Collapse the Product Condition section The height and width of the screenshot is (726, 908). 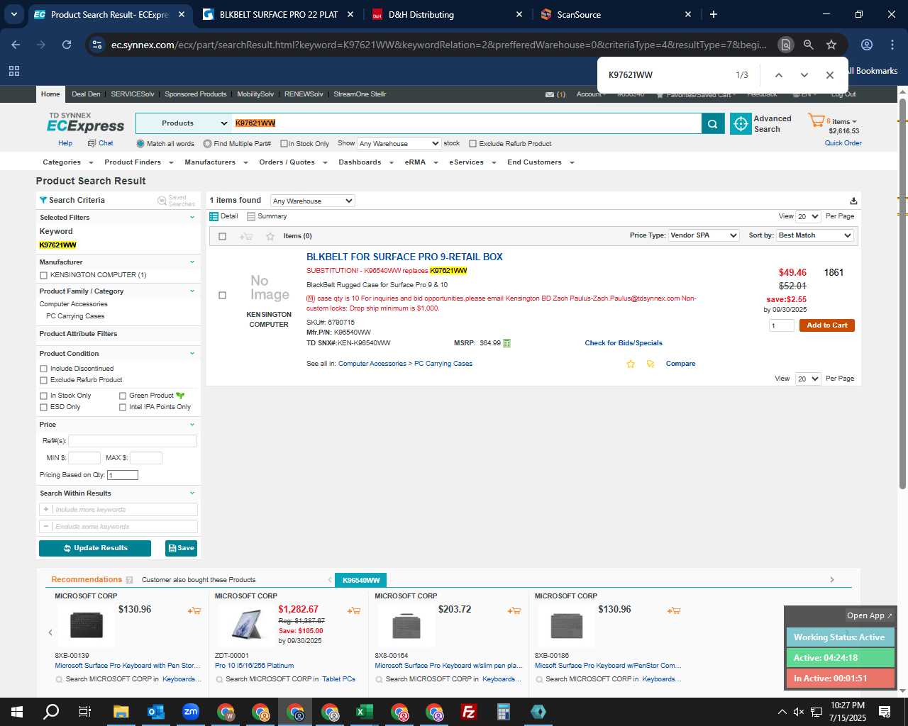(192, 354)
